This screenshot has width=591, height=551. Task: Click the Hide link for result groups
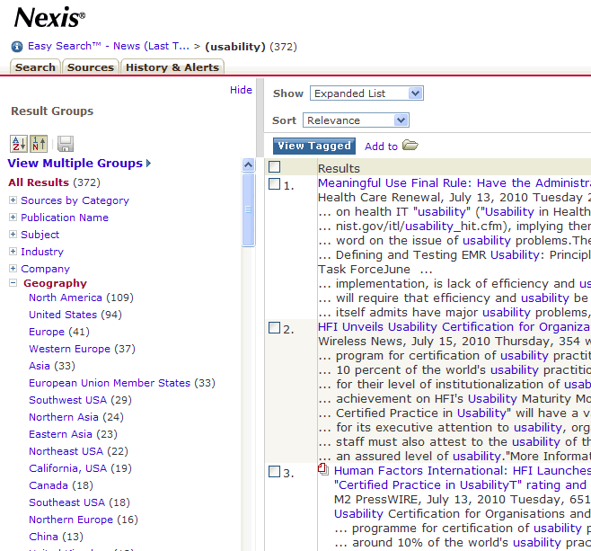pos(241,90)
